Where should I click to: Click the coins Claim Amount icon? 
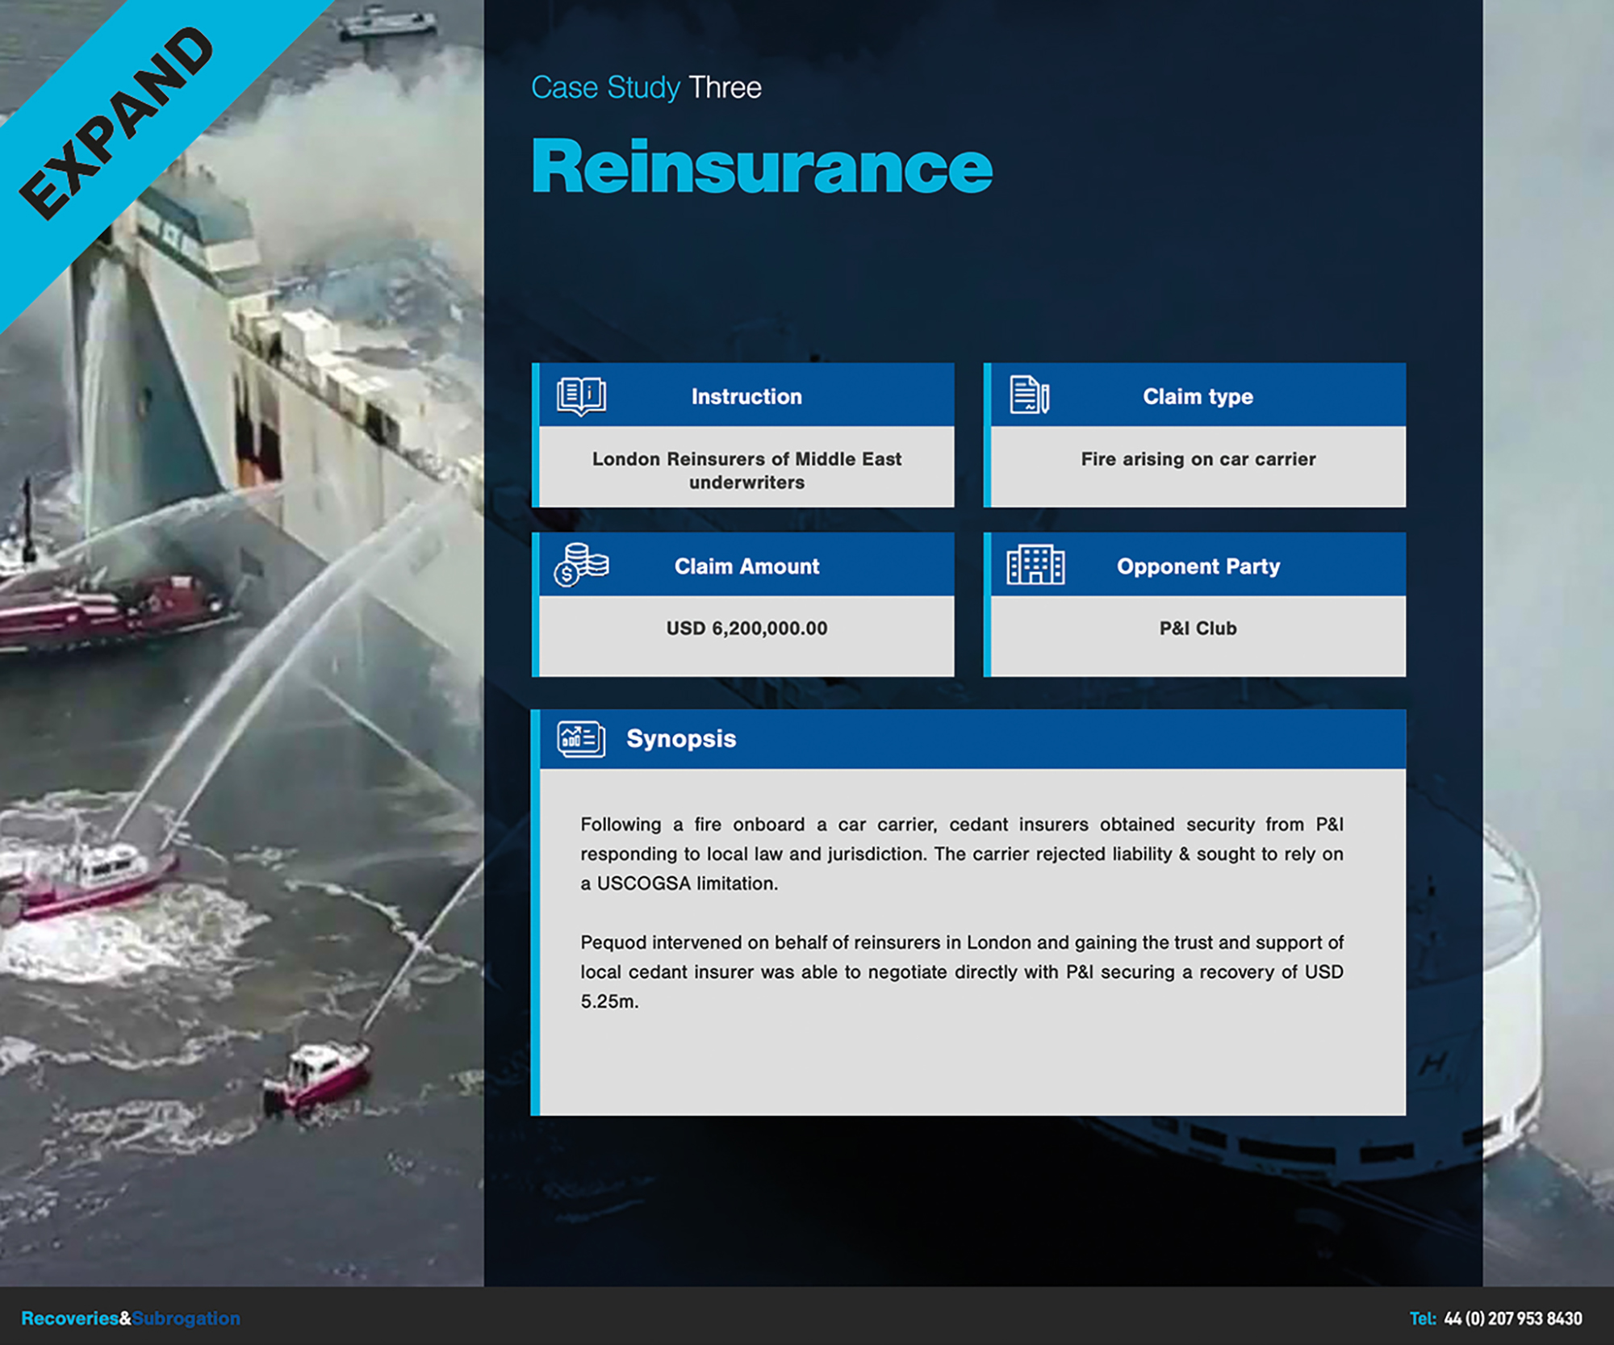[581, 565]
